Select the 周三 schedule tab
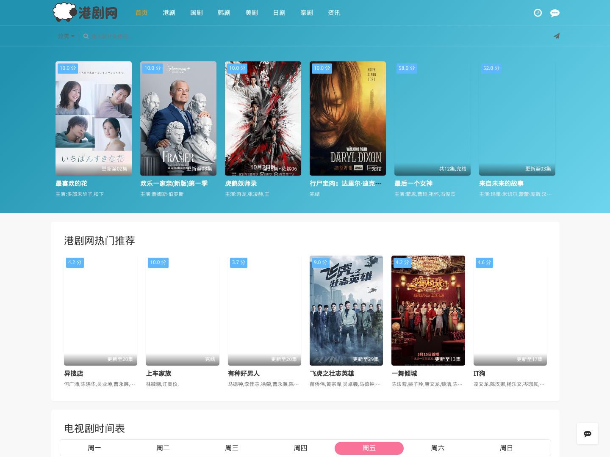Viewport: 610px width, 457px height. 232,448
